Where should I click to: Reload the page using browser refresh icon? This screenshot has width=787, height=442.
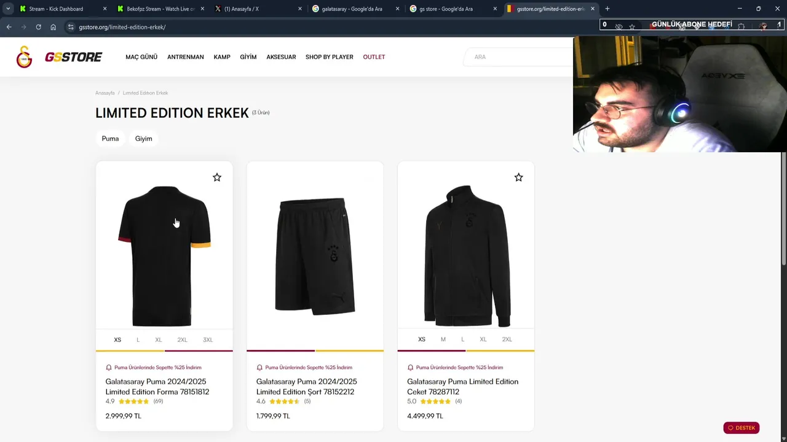pos(38,27)
